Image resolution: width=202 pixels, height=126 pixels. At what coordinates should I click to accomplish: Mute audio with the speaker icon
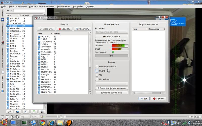pyautogui.click(x=42, y=117)
